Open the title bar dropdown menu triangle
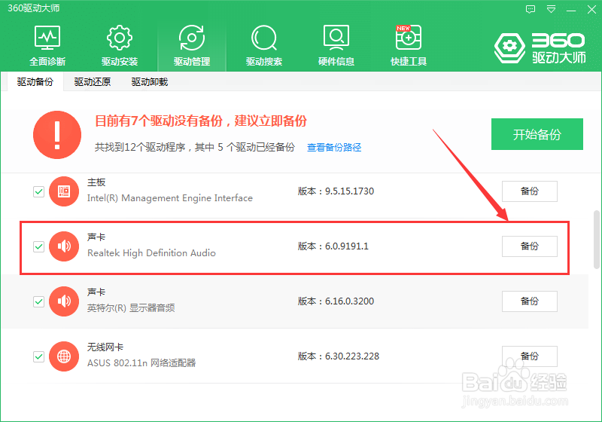Screen dimensions: 602x422 pyautogui.click(x=551, y=9)
